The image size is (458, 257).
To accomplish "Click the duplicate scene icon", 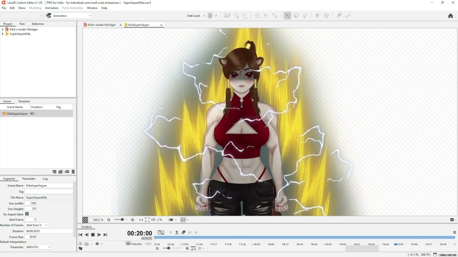I will pos(60,172).
